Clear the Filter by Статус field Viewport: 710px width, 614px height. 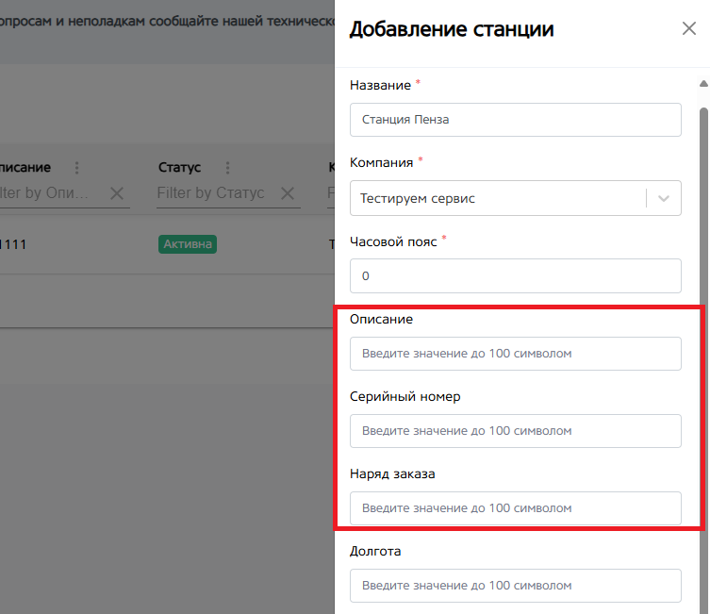[287, 193]
